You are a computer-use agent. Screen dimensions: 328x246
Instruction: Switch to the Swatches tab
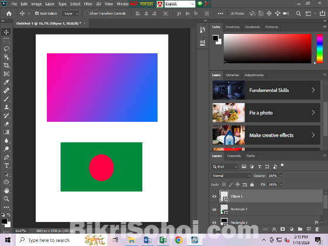pos(233,27)
